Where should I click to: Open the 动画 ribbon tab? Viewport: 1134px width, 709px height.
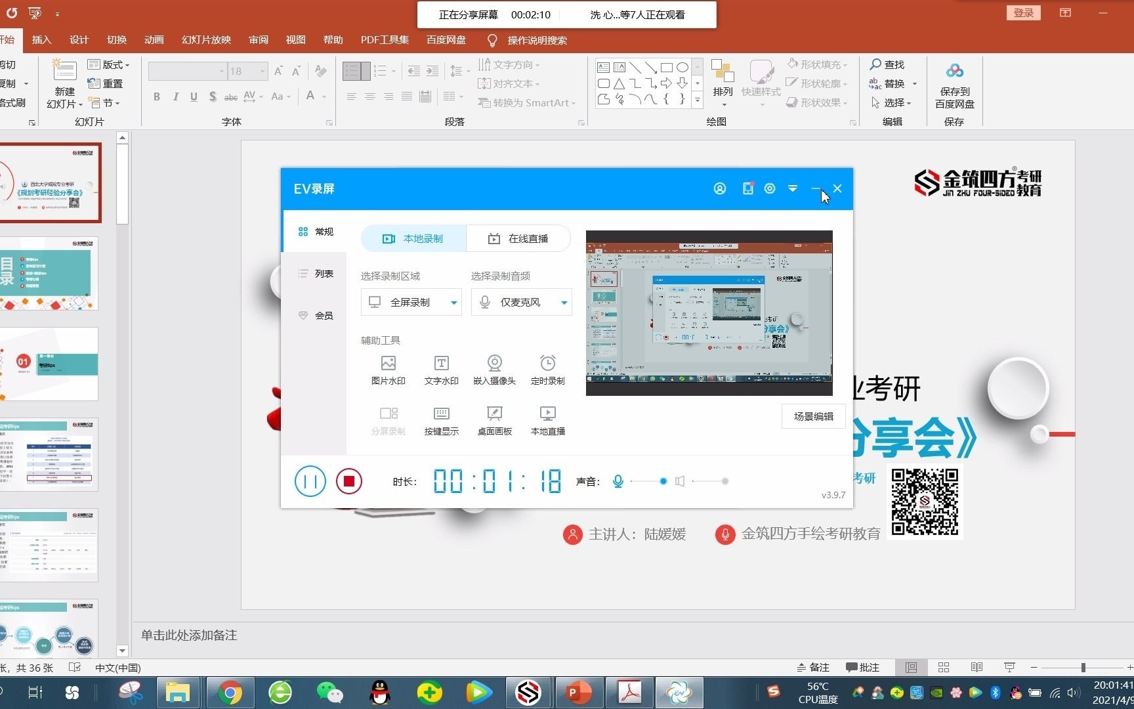coord(154,40)
